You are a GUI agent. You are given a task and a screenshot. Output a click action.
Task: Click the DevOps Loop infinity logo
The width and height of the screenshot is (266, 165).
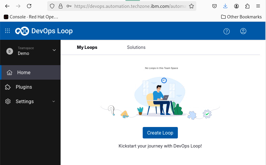pyautogui.click(x=22, y=31)
